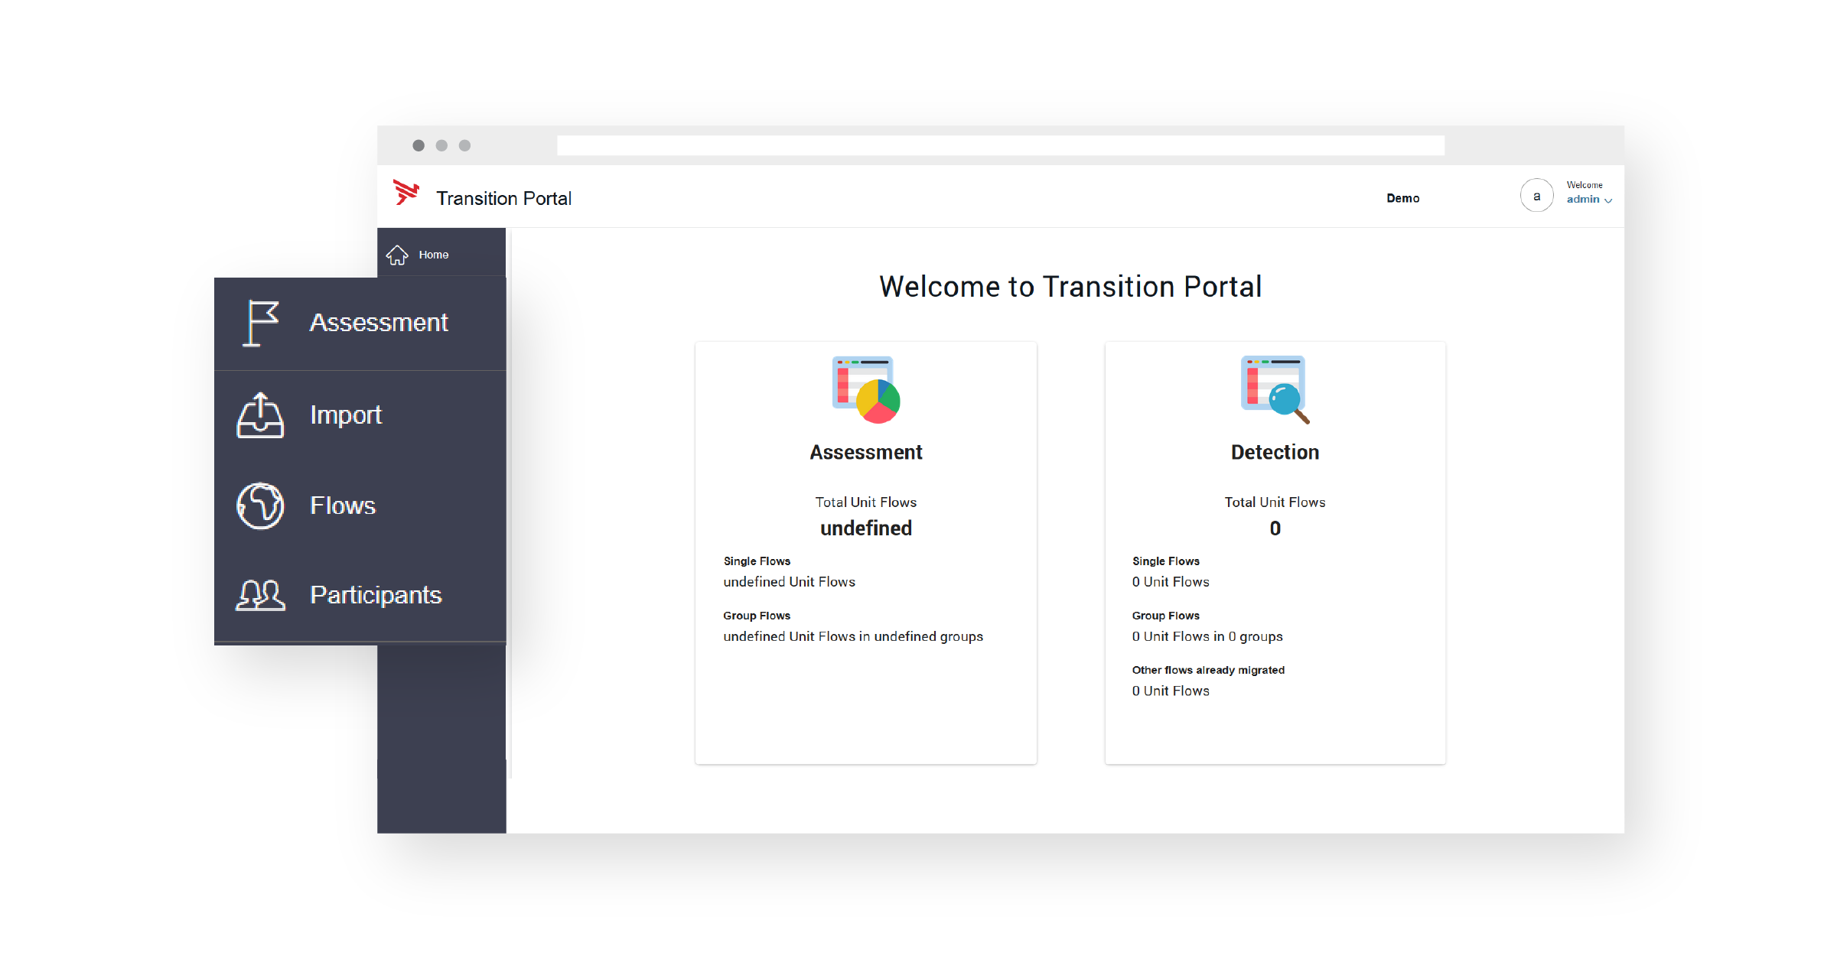Click the 'Welcome to Transition Portal' heading
The height and width of the screenshot is (959, 1837).
(x=1070, y=287)
